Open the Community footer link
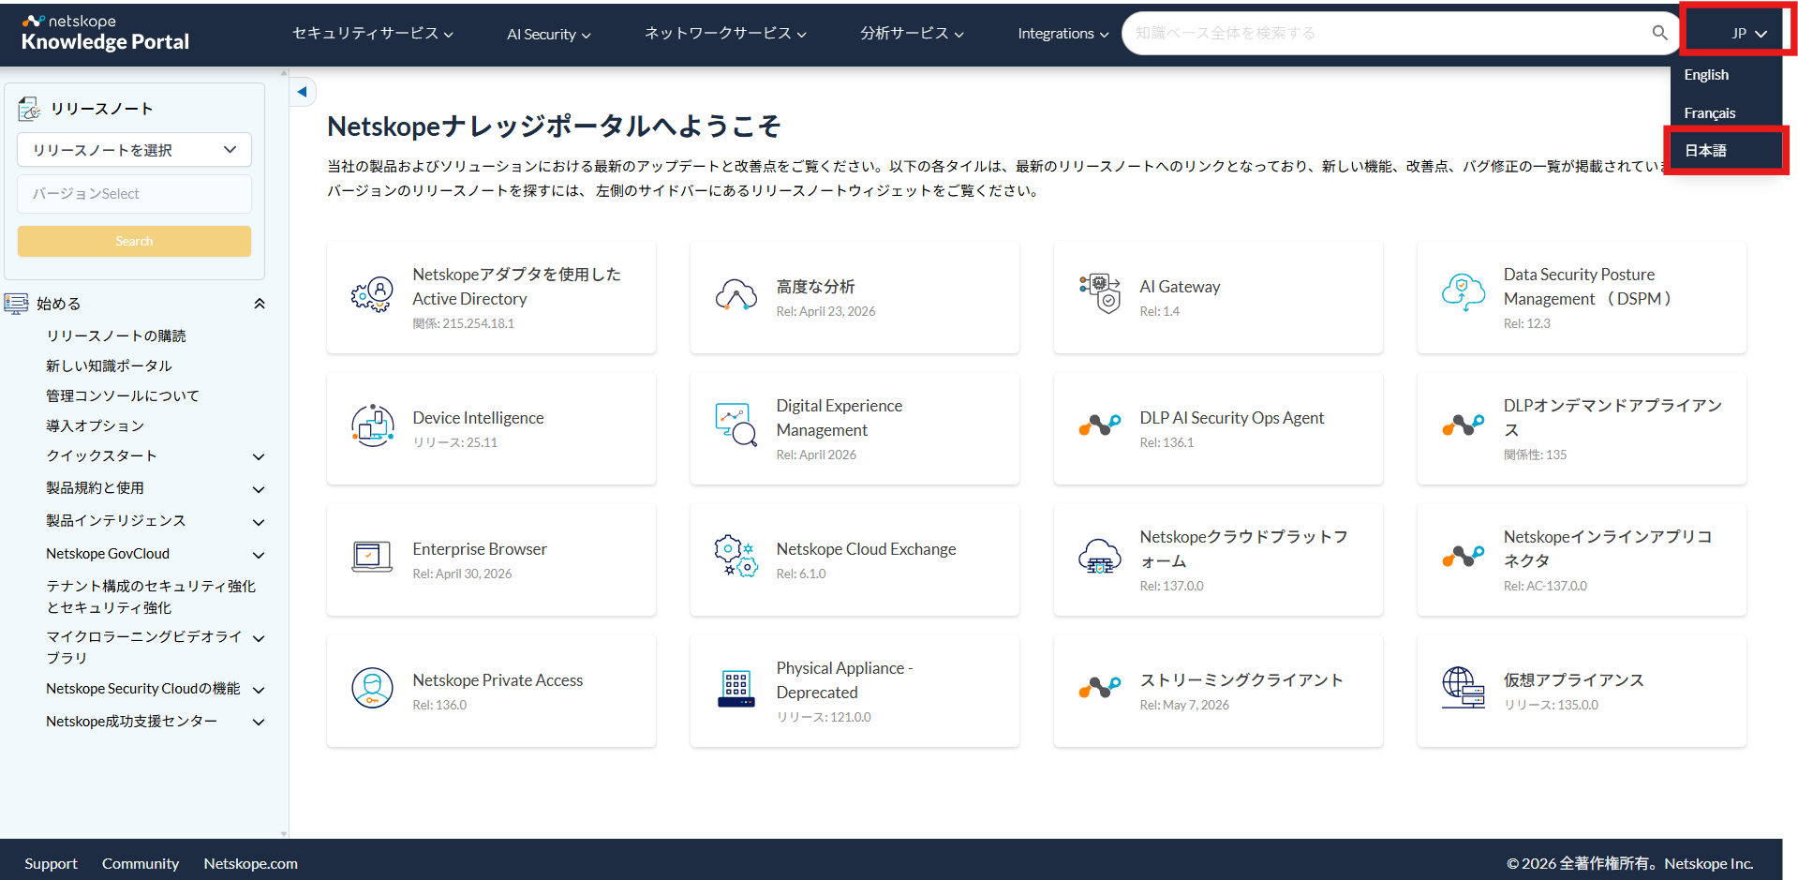 141,864
